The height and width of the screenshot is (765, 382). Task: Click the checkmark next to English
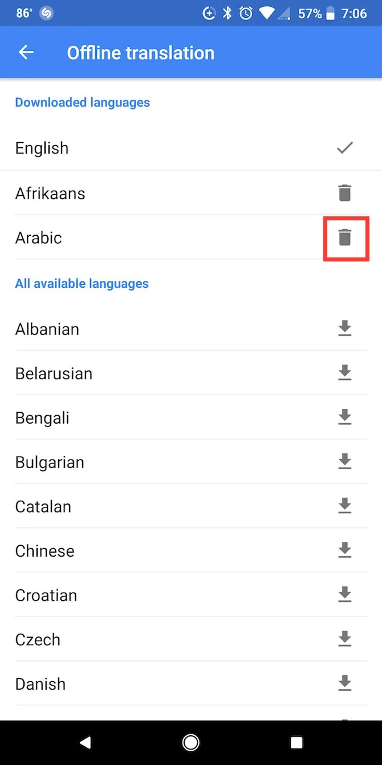coord(345,148)
